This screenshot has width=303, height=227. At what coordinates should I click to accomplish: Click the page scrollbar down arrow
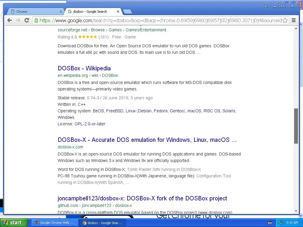pos(296,211)
